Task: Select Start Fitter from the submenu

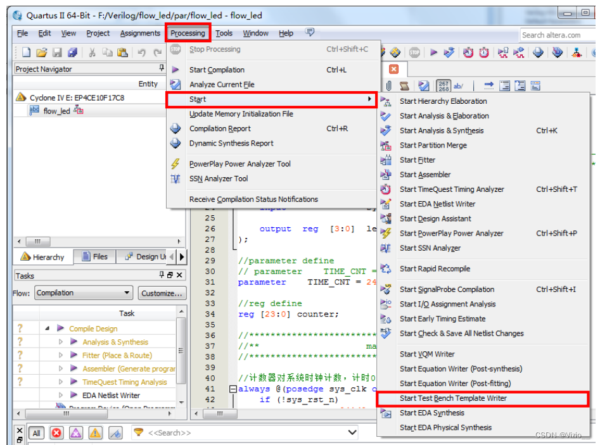Action: point(483,160)
